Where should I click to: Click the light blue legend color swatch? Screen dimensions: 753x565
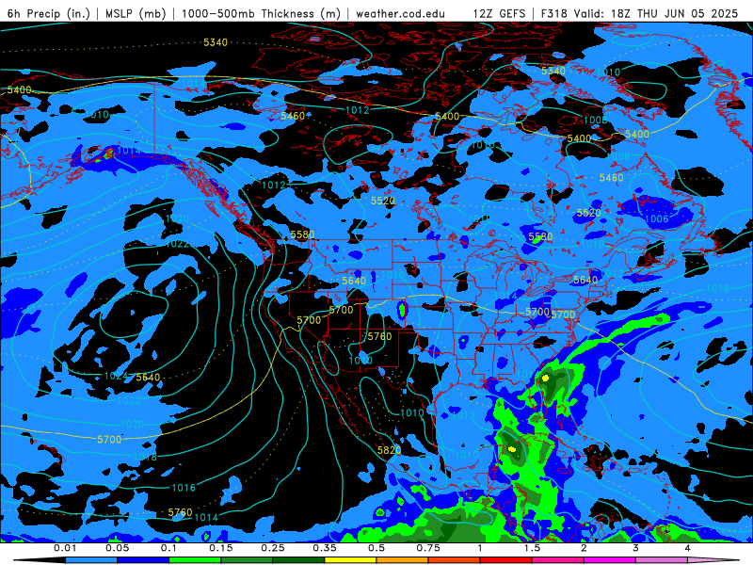(91, 560)
